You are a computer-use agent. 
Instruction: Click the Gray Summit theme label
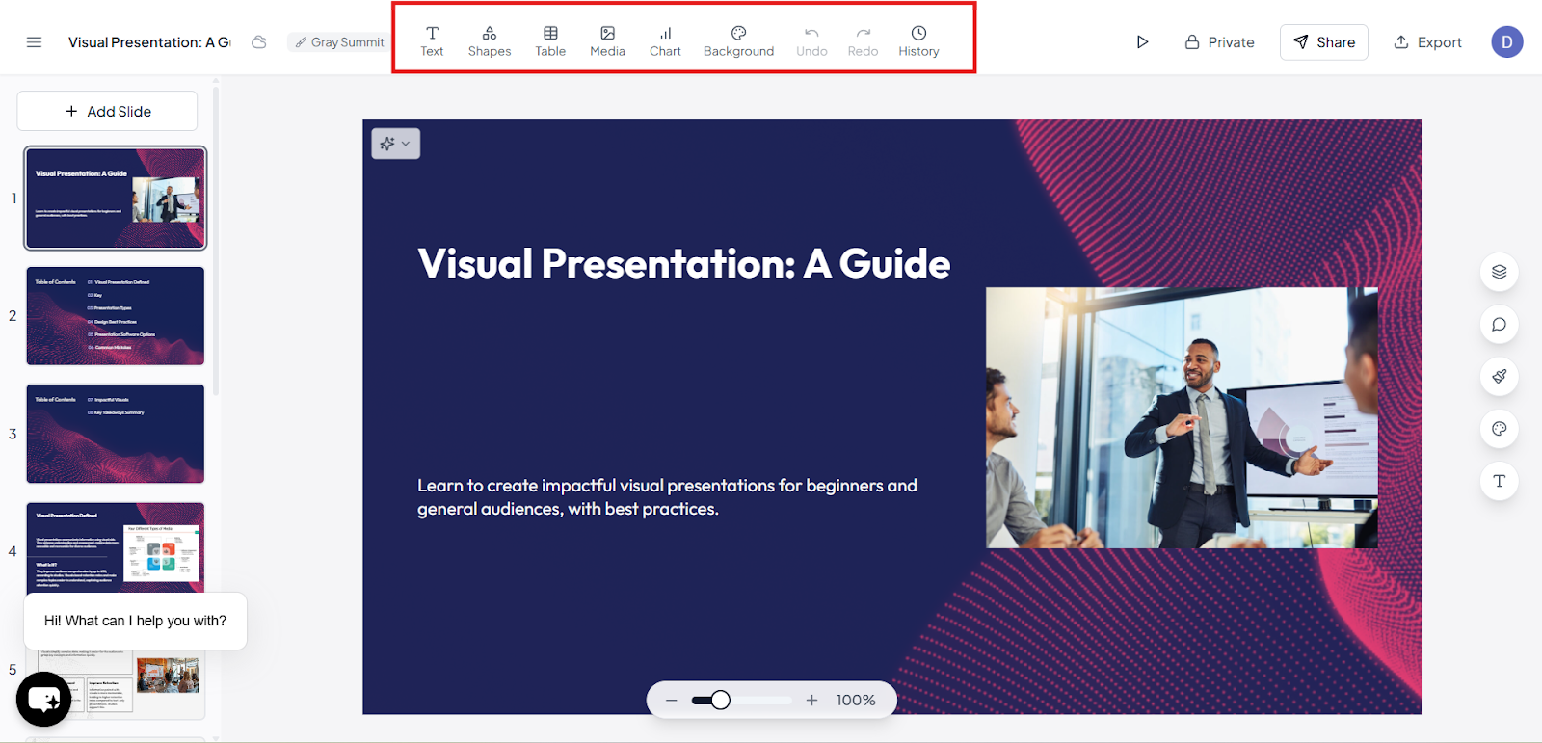pyautogui.click(x=338, y=42)
